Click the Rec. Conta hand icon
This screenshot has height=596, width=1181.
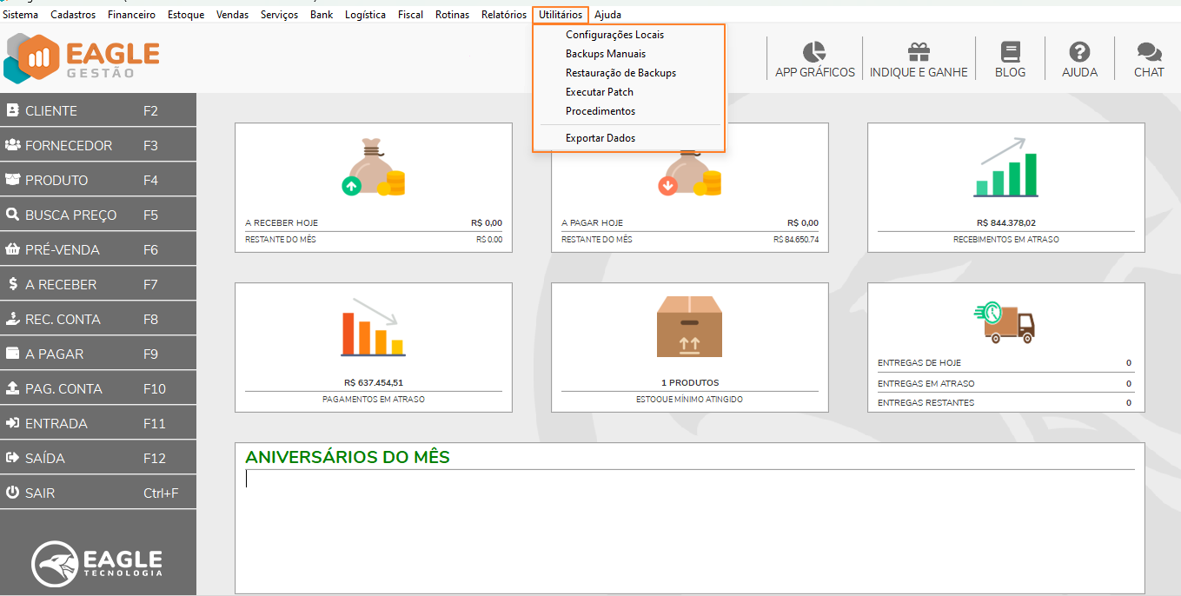click(x=13, y=319)
